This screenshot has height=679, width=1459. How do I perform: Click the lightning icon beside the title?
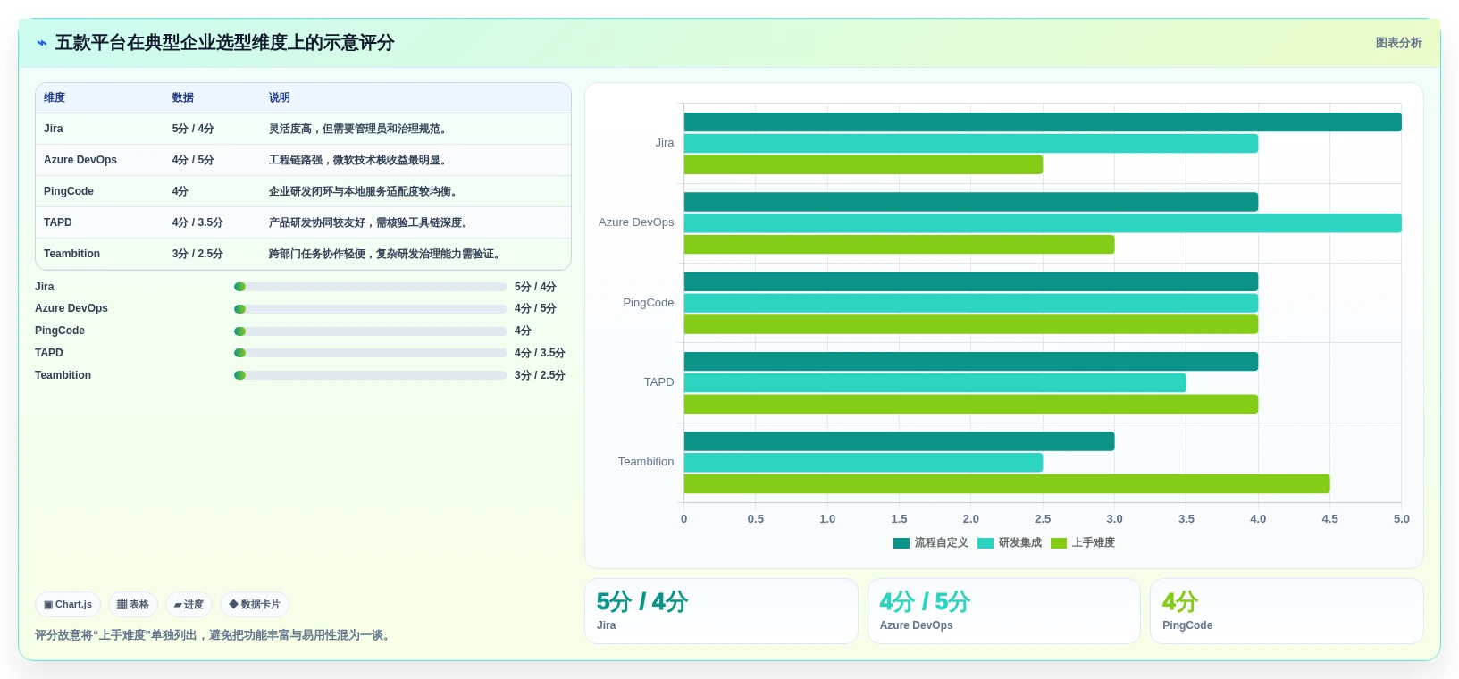click(42, 43)
